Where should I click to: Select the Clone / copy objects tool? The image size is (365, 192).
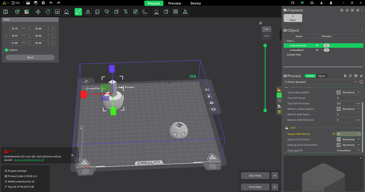97,12
